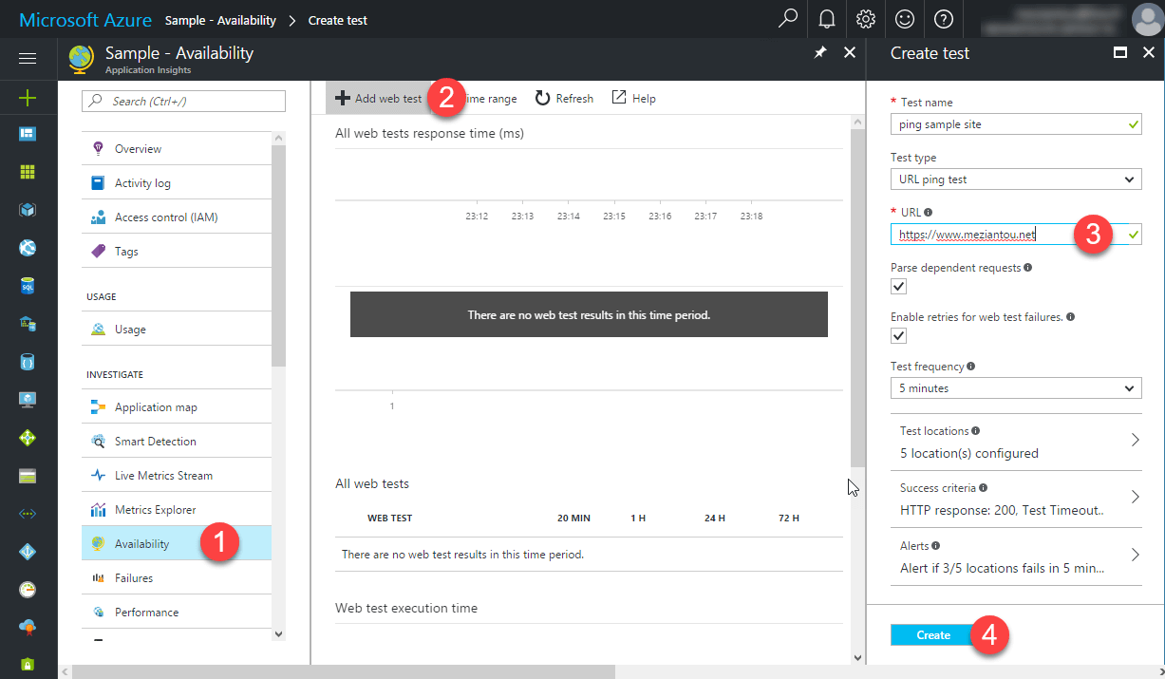Open the Test type dropdown

pyautogui.click(x=1016, y=179)
